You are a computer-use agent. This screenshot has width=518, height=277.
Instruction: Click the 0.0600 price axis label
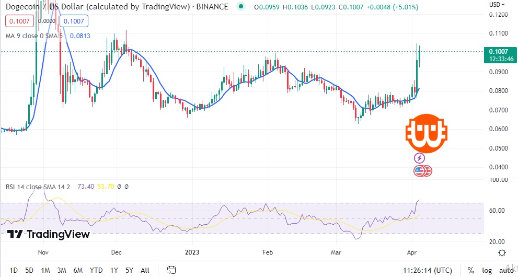[x=498, y=129]
